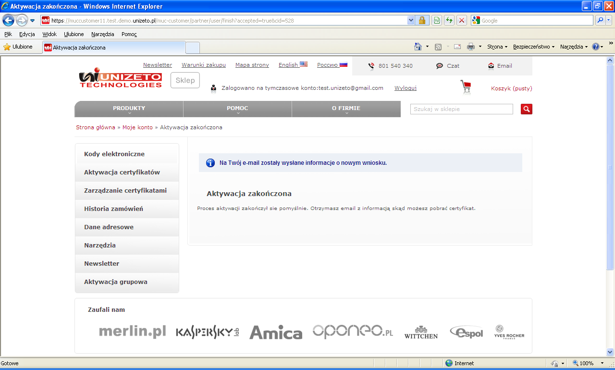Stop loading with the red X icon
This screenshot has width=615, height=370.
tap(462, 20)
